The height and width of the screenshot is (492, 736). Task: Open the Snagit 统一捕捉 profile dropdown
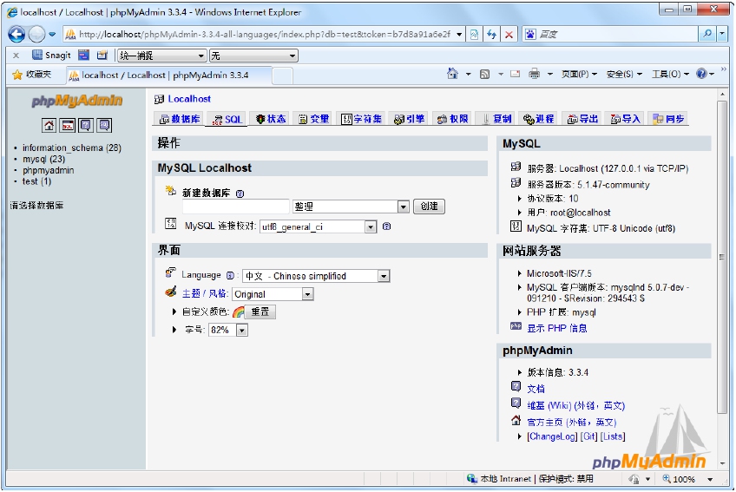(x=162, y=56)
